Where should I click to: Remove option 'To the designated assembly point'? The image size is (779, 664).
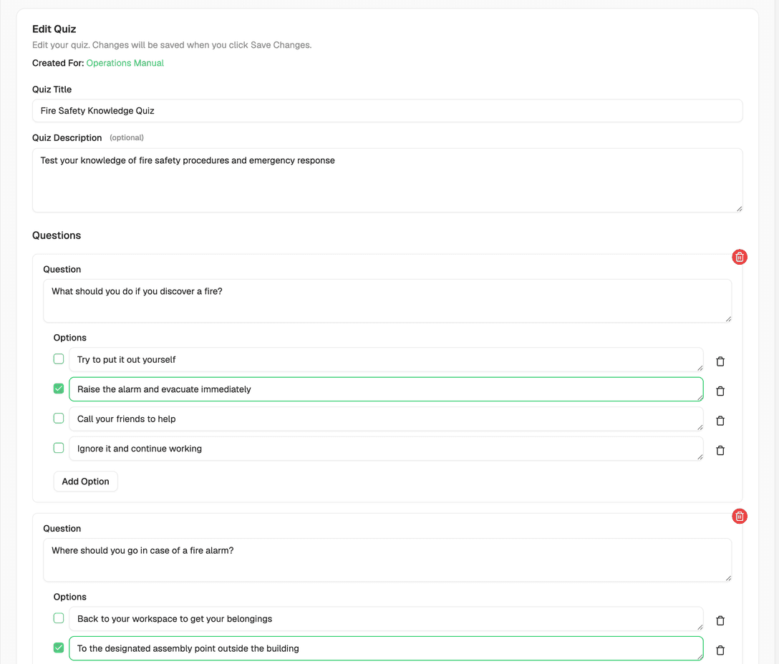(x=720, y=650)
